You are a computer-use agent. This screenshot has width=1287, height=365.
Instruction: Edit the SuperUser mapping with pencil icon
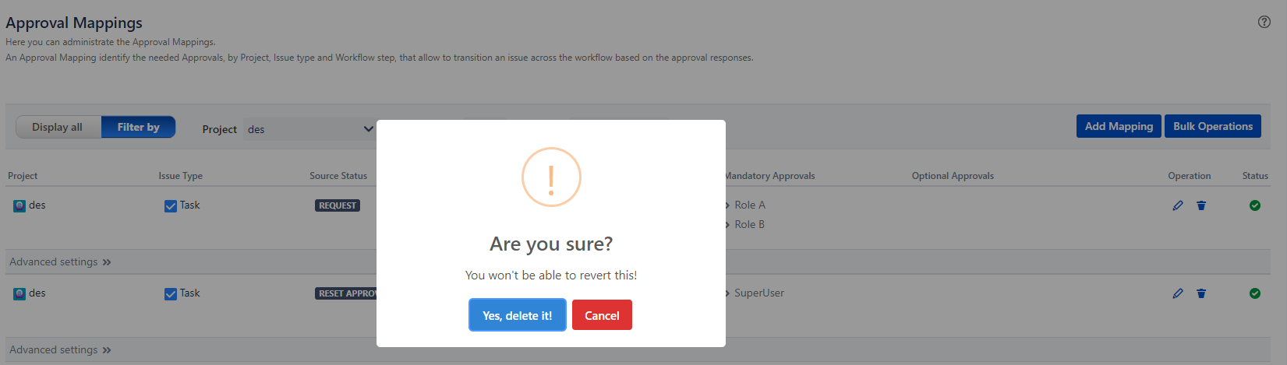point(1178,293)
